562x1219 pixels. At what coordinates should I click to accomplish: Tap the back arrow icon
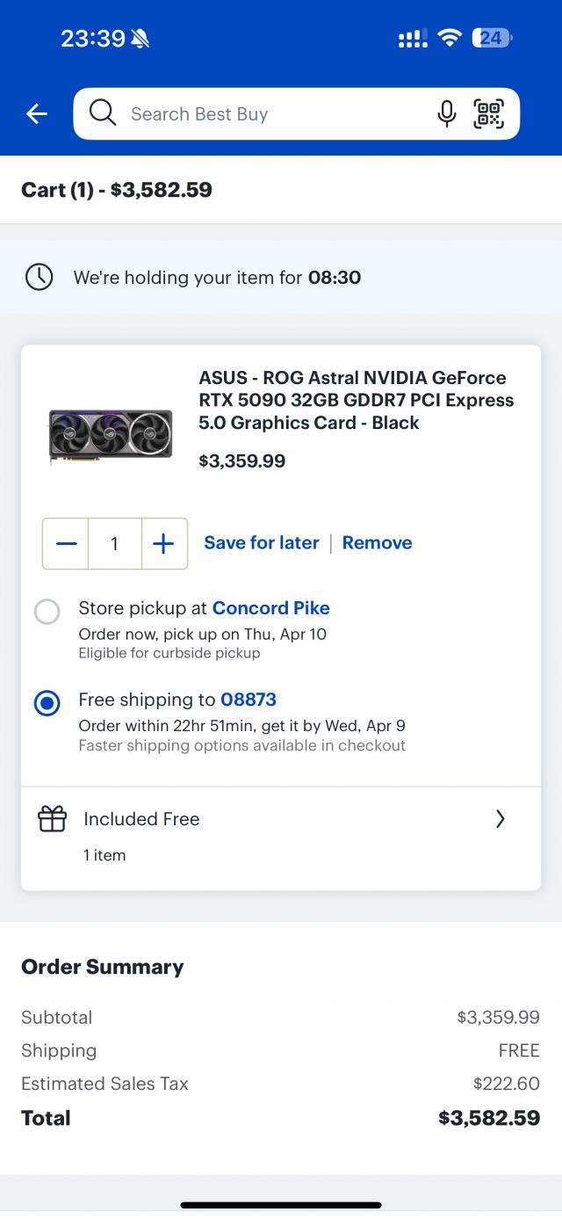point(37,113)
